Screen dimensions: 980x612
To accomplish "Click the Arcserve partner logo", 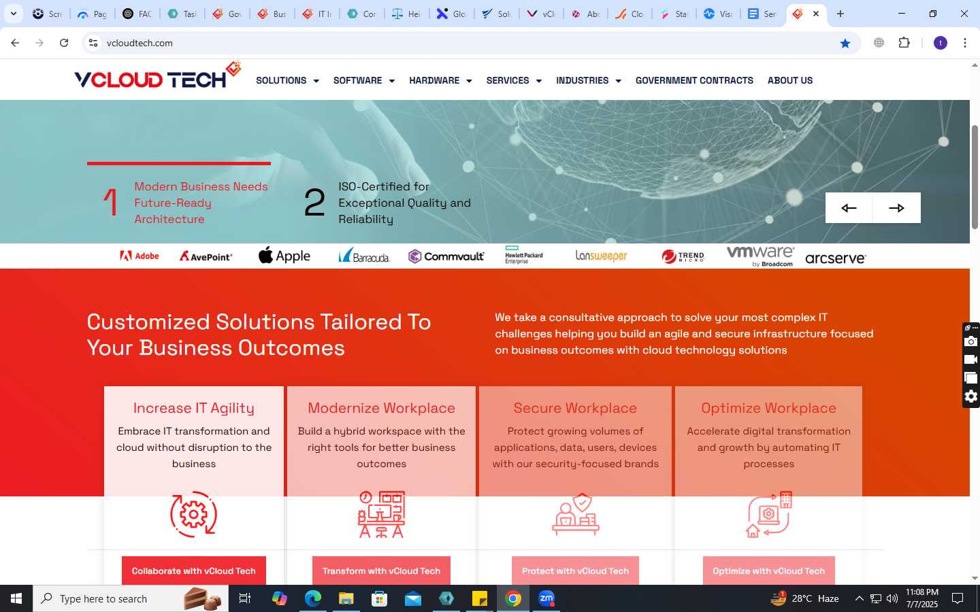I will pos(835,258).
